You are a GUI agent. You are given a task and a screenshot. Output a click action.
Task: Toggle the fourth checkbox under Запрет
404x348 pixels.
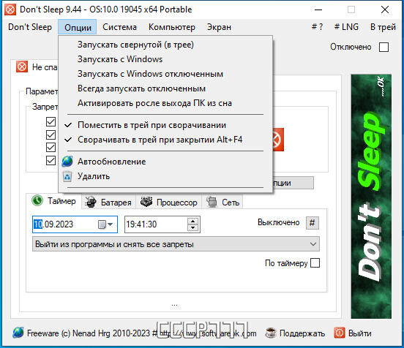click(x=50, y=160)
